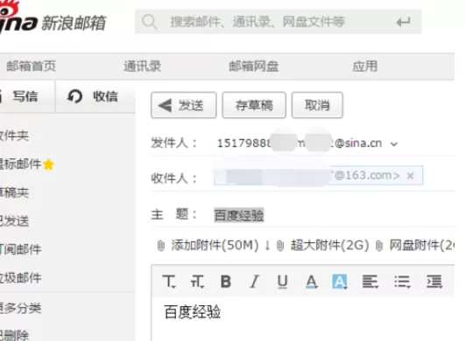Click the 发件人 label
This screenshot has height=341, width=465.
point(173,143)
